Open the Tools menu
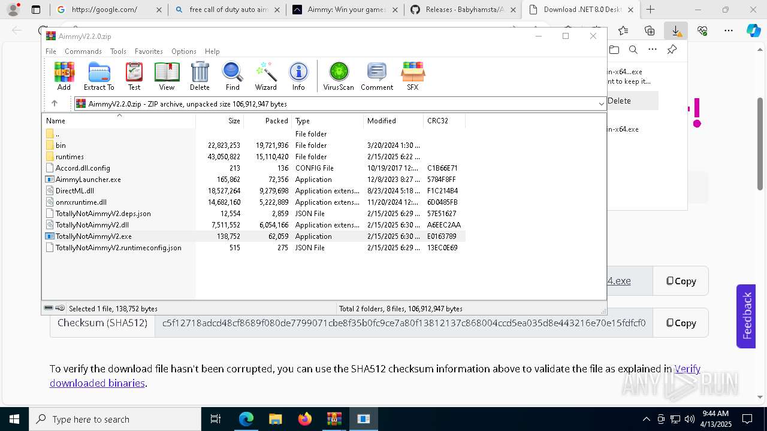The height and width of the screenshot is (431, 767). 118,51
